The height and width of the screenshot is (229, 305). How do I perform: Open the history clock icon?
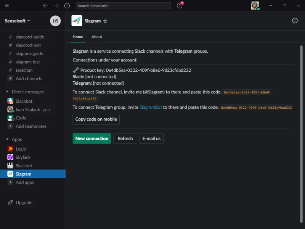coord(67,6)
